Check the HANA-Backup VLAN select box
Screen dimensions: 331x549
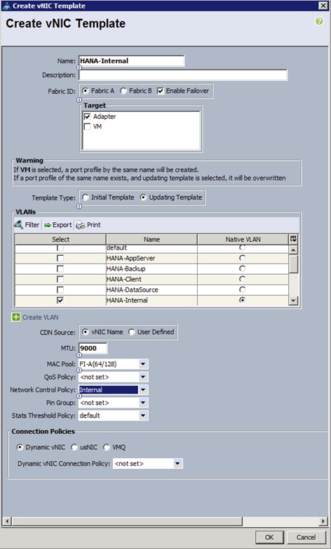(60, 269)
